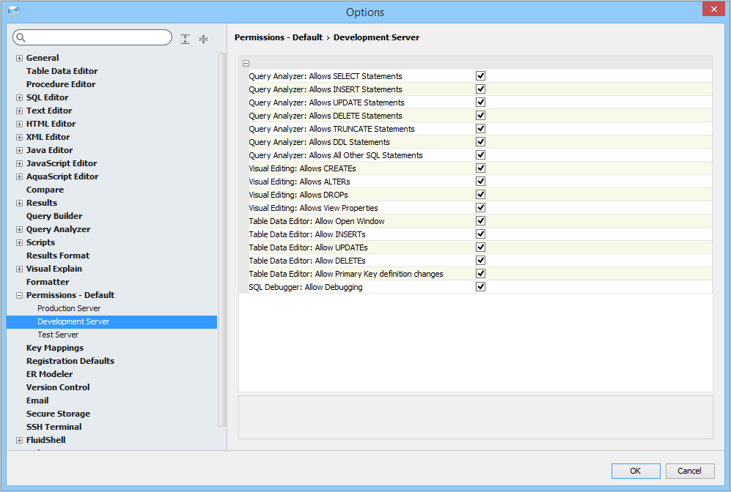
Task: Open Table Data Editor options
Action: [x=62, y=71]
